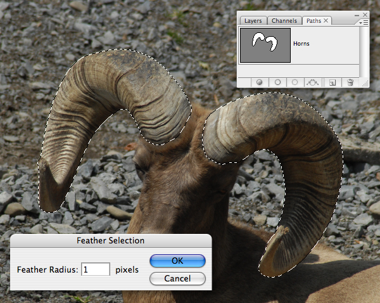Click the palette resize grip corner
Viewport: 380px width, 303px height.
pos(365,84)
